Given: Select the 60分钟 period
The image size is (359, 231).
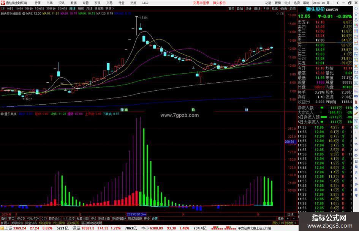Looking at the screenshot, I should pos(62,8).
